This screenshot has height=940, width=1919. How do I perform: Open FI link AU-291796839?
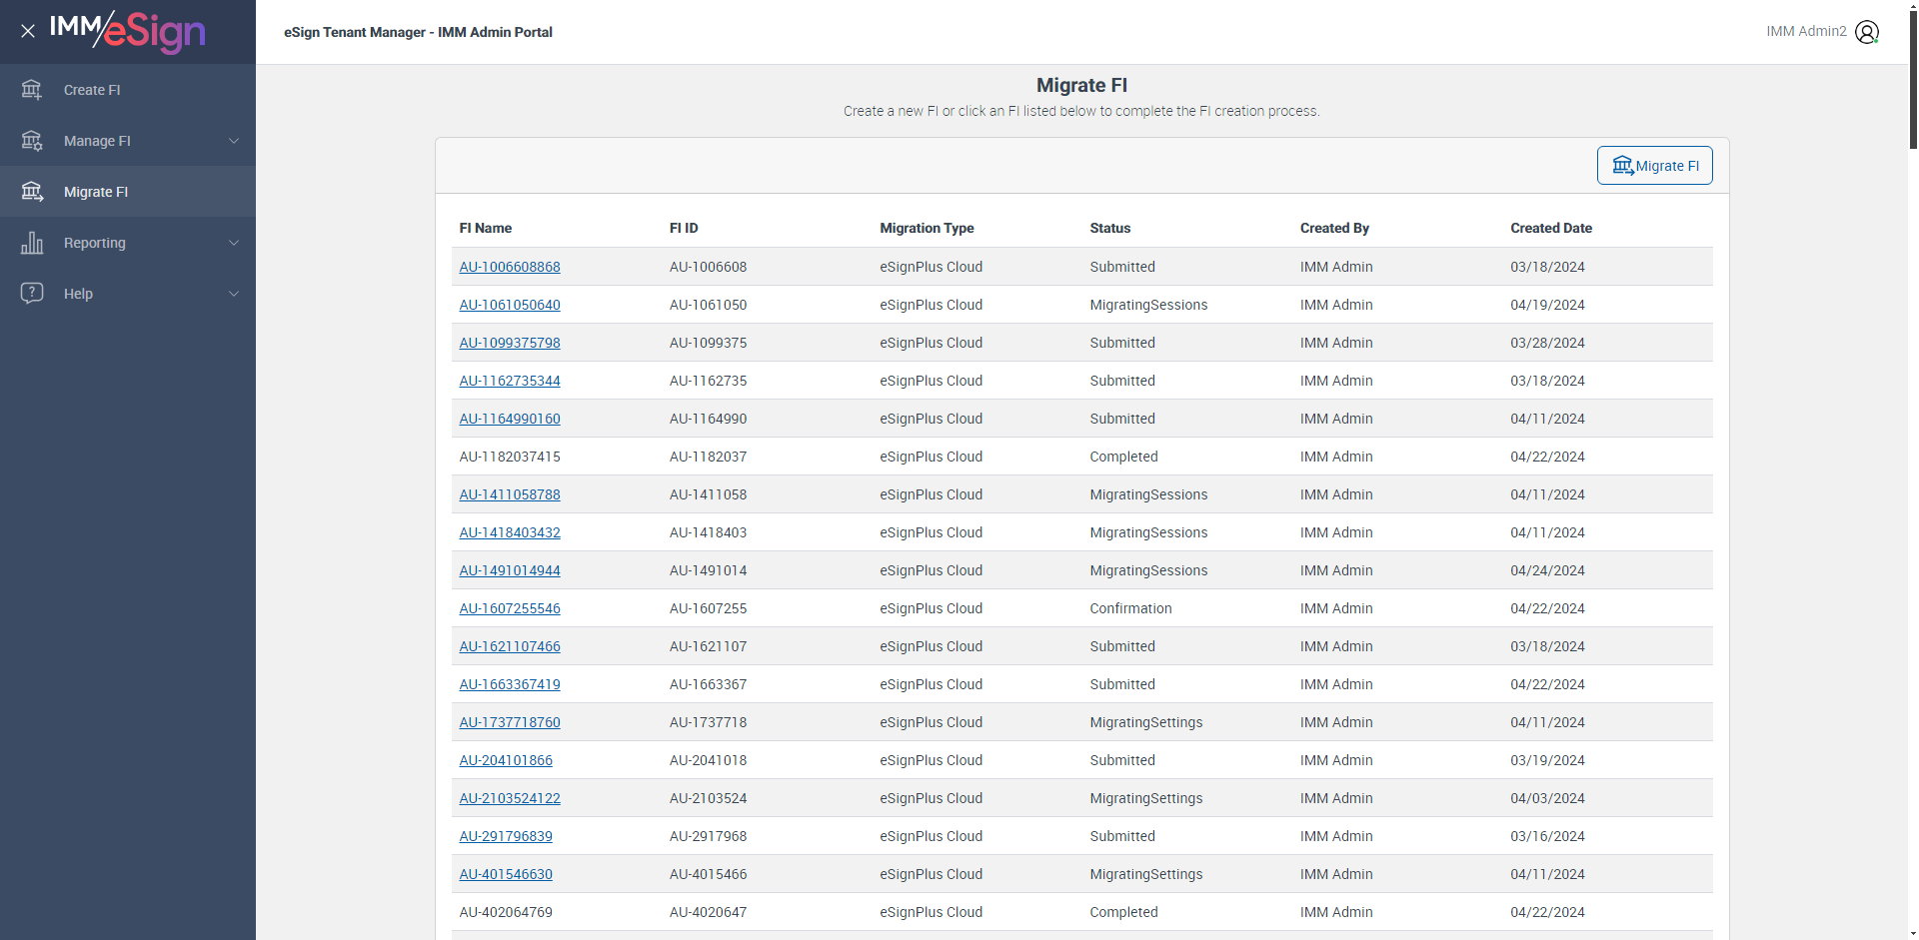pos(506,836)
